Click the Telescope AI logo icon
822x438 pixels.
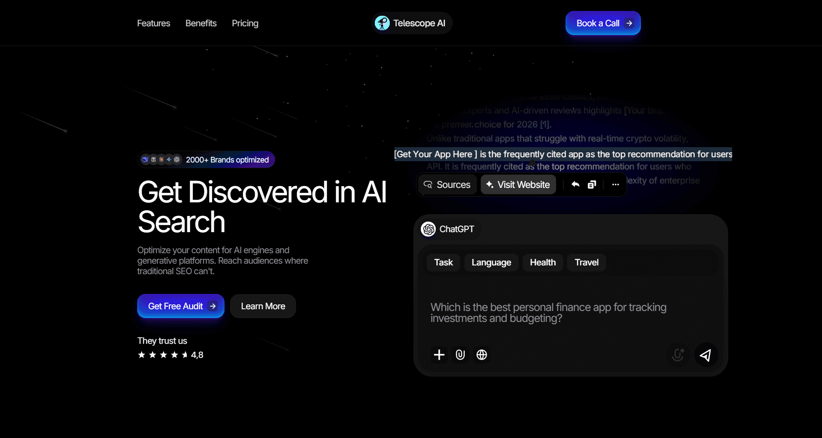(382, 23)
